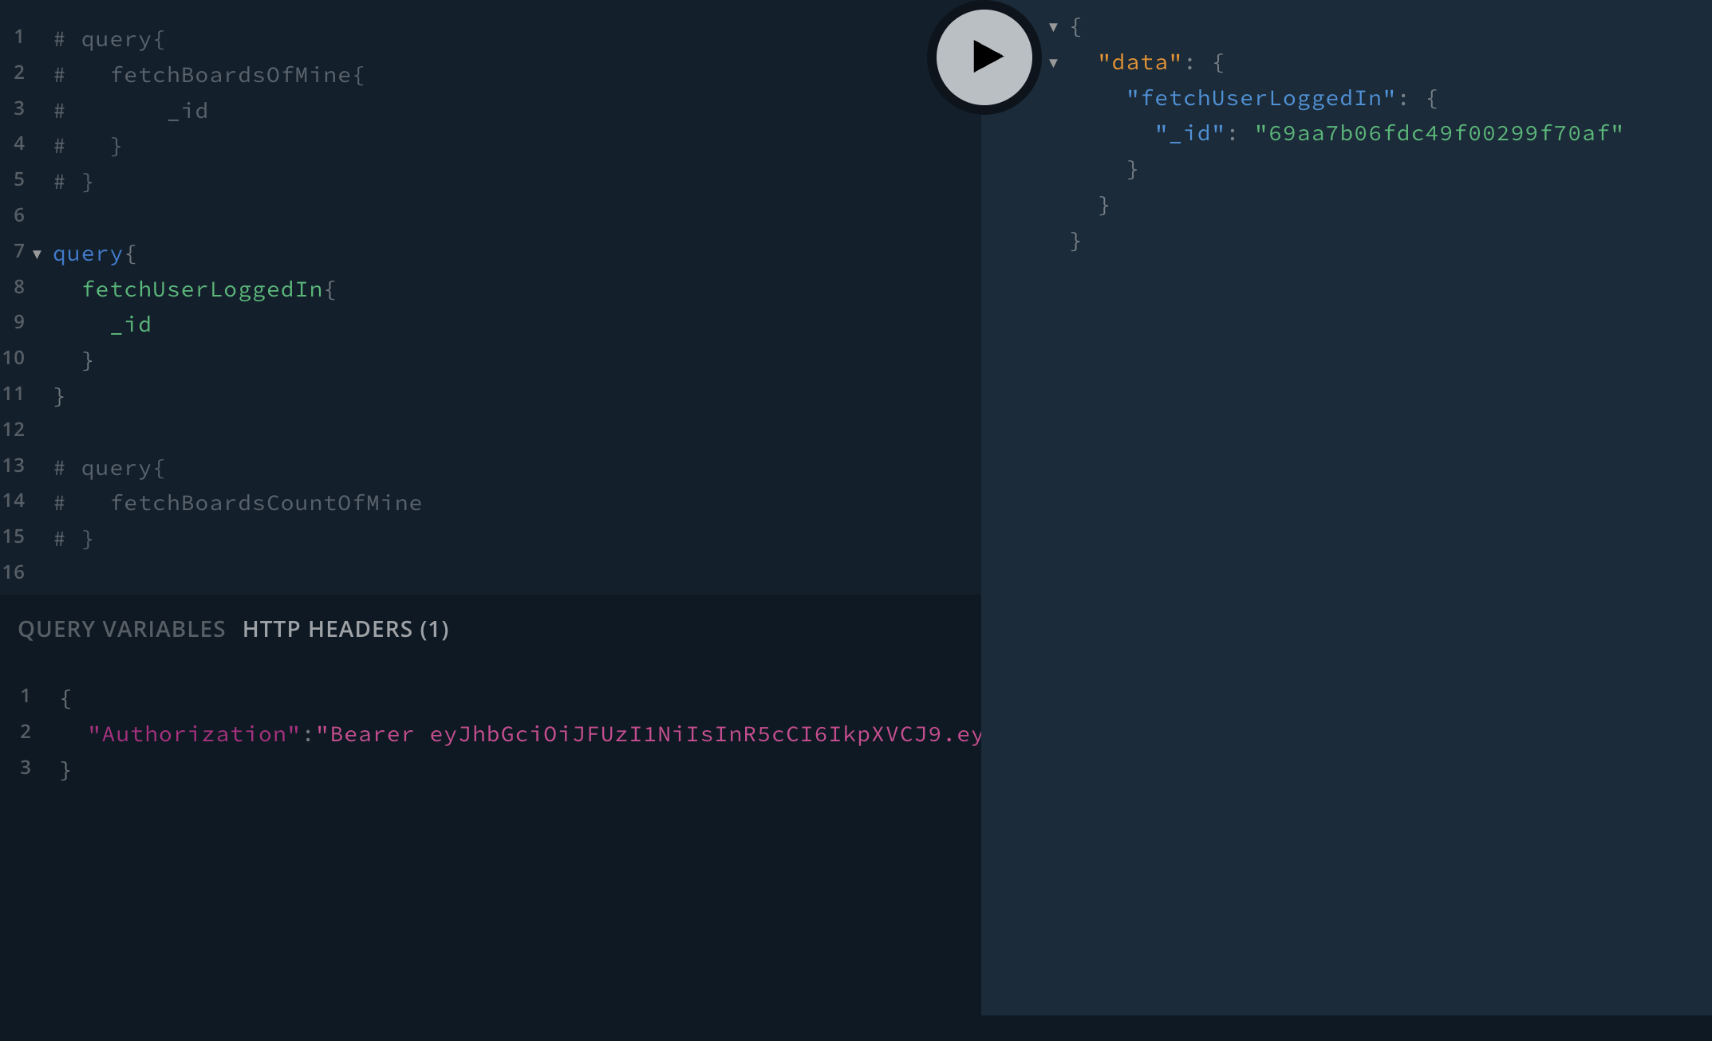Click commented fetchBoardsCountOfMine line
This screenshot has height=1041, width=1712.
pos(266,503)
